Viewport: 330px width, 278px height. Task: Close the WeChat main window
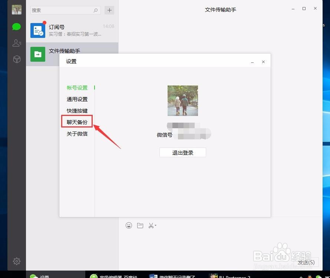coord(315,9)
